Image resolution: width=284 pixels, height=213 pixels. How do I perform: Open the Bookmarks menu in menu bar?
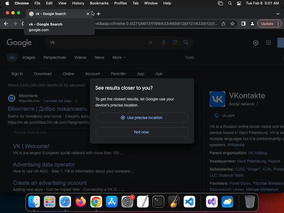coord(99,3)
